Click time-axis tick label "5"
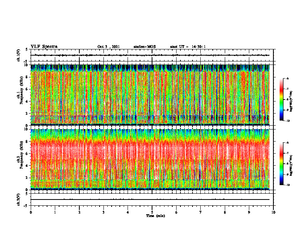This screenshot has height=238, width=308. point(152,212)
